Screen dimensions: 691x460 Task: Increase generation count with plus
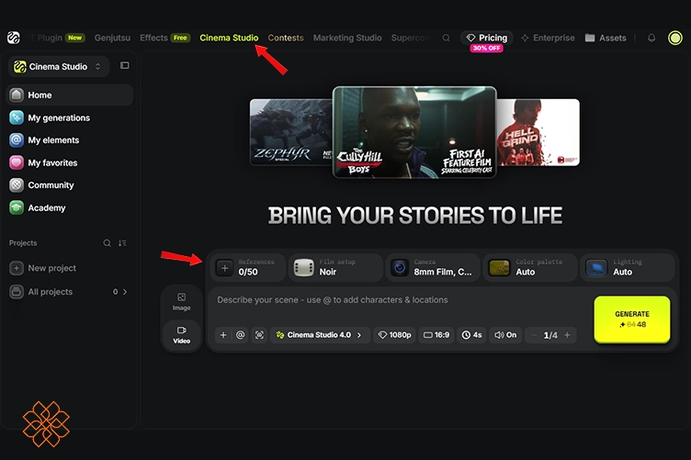point(567,335)
